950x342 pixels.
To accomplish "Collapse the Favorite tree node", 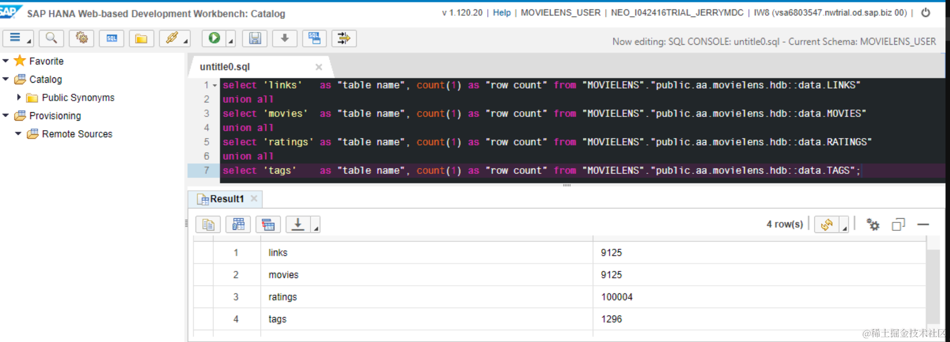I will coord(6,61).
